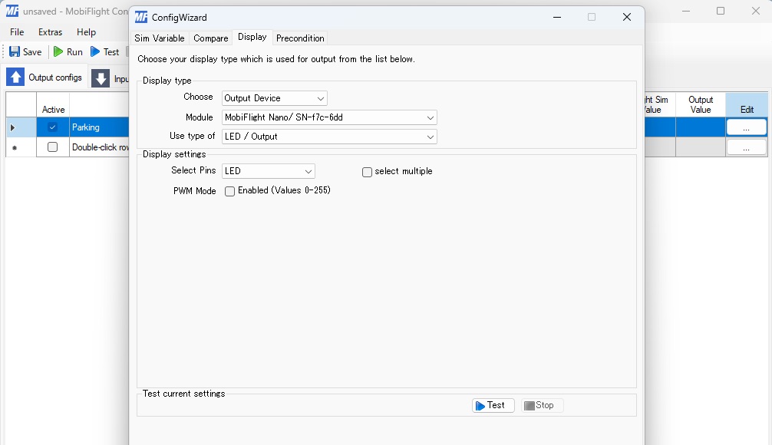Click the MobiFlight logo in main window title
This screenshot has width=772, height=445.
[12, 11]
